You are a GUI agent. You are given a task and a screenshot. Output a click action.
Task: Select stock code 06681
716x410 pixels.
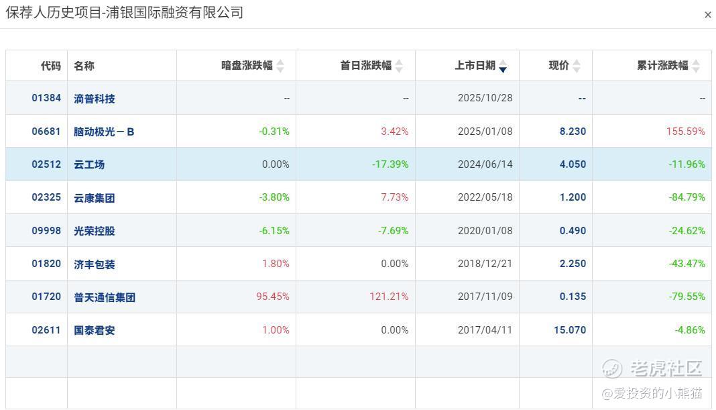(x=46, y=131)
